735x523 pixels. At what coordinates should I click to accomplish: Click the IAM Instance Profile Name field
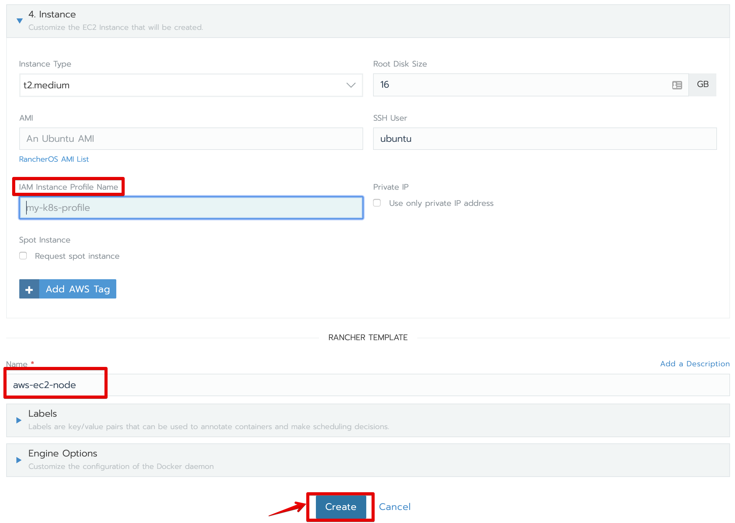191,208
